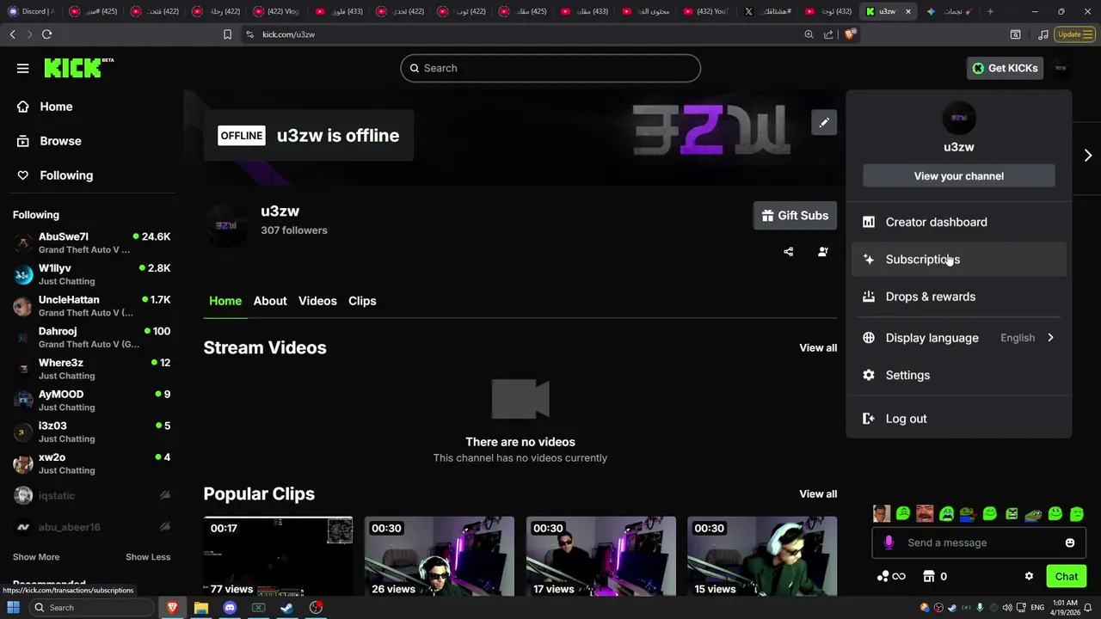1101x619 pixels.
Task: Expand Display language English submenu
Action: coord(958,338)
